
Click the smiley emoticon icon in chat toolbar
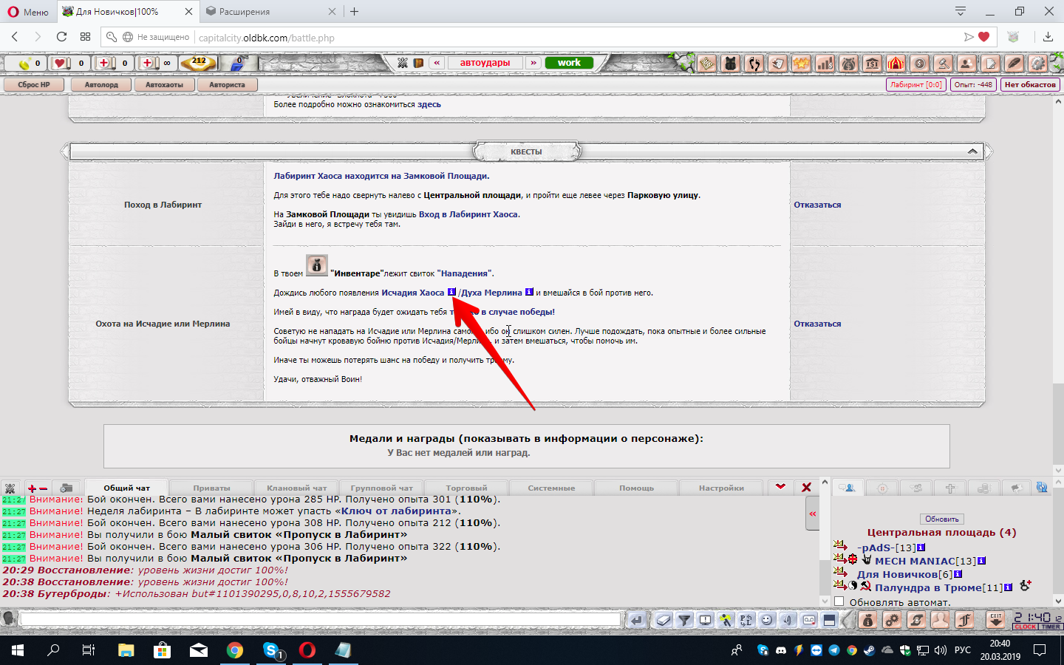coord(767,620)
